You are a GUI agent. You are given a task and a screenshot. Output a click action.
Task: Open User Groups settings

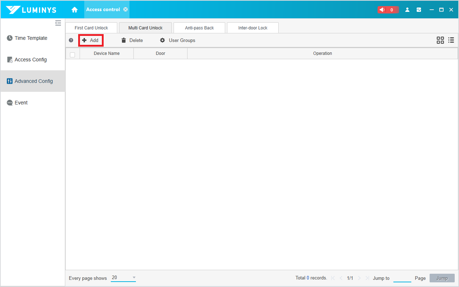178,40
